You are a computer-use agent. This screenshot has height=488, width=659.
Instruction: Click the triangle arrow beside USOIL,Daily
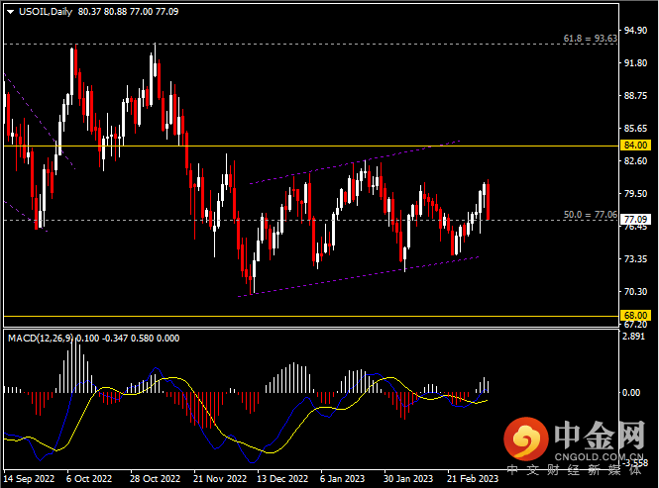coord(11,12)
